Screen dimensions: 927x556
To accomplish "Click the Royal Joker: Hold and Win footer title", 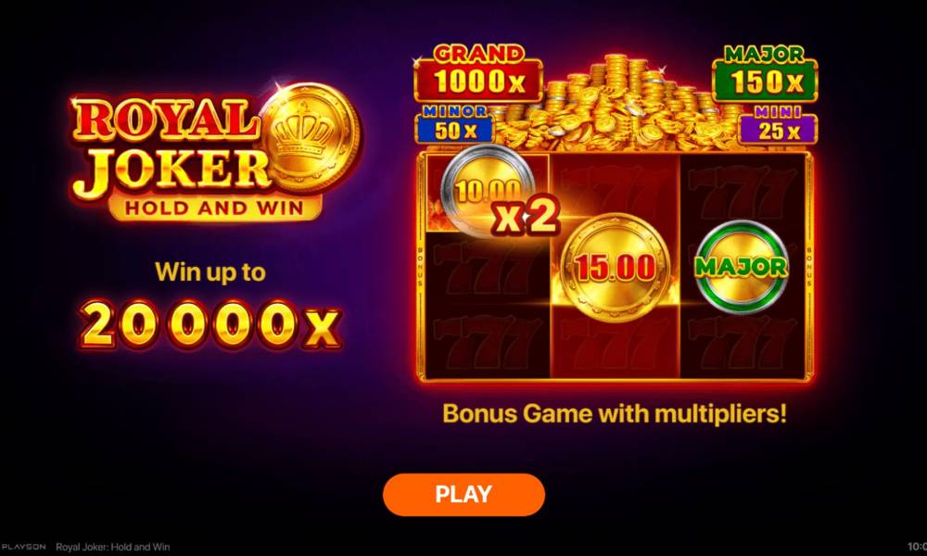I will (113, 547).
